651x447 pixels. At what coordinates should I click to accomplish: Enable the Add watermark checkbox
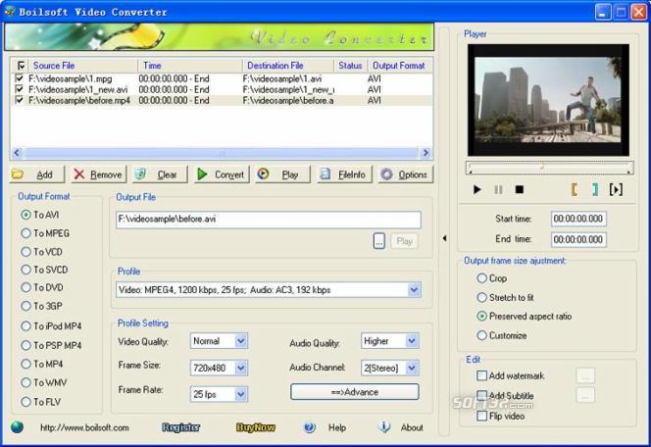click(x=481, y=375)
